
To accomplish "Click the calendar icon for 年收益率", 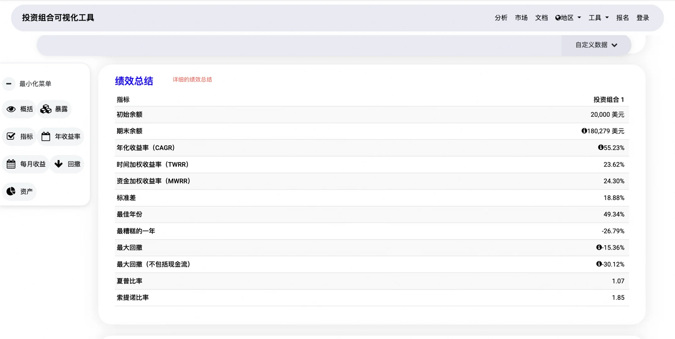I will pyautogui.click(x=46, y=136).
